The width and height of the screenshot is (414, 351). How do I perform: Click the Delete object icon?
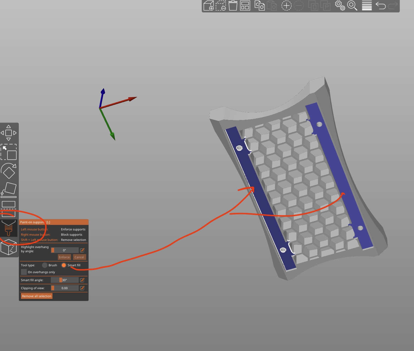point(221,6)
